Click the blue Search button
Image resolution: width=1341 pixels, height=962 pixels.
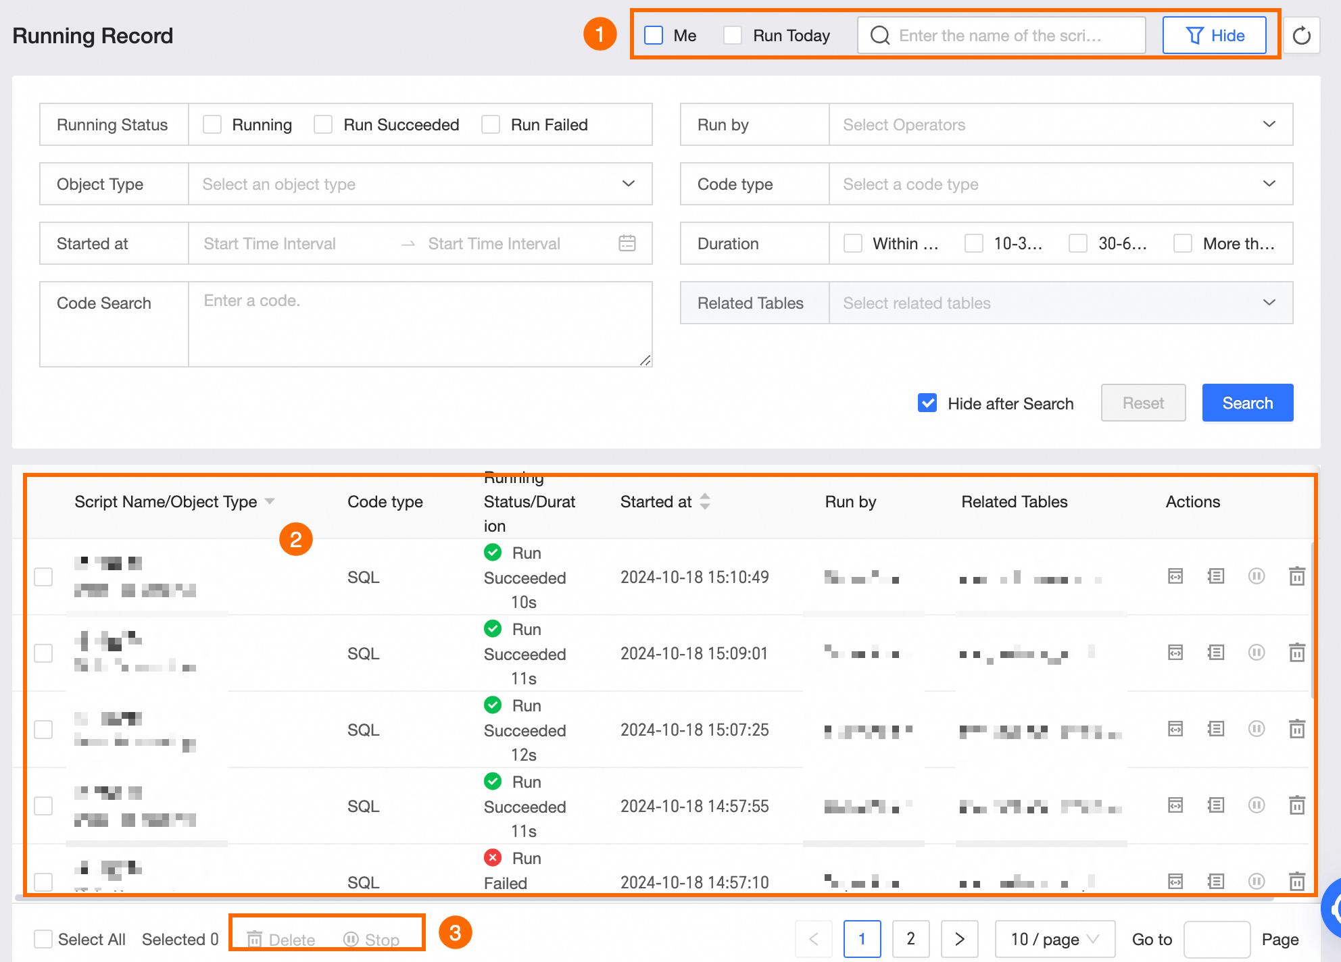pyautogui.click(x=1247, y=403)
